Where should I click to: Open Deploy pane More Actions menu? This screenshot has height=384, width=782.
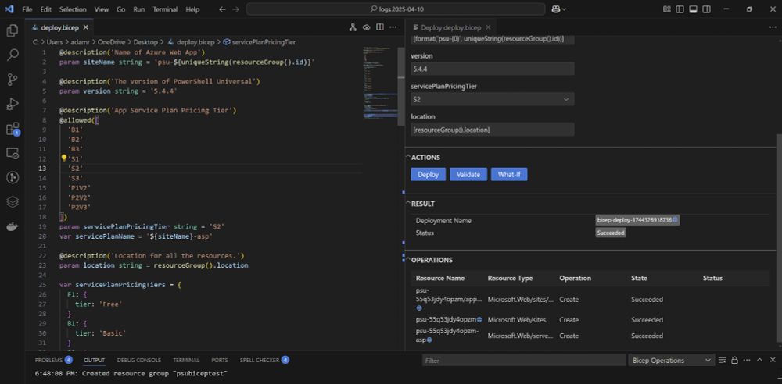[772, 27]
